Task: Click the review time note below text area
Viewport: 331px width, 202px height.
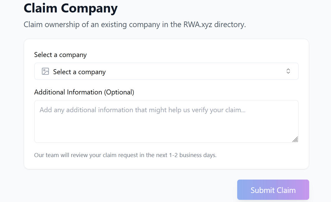Action: (125, 155)
